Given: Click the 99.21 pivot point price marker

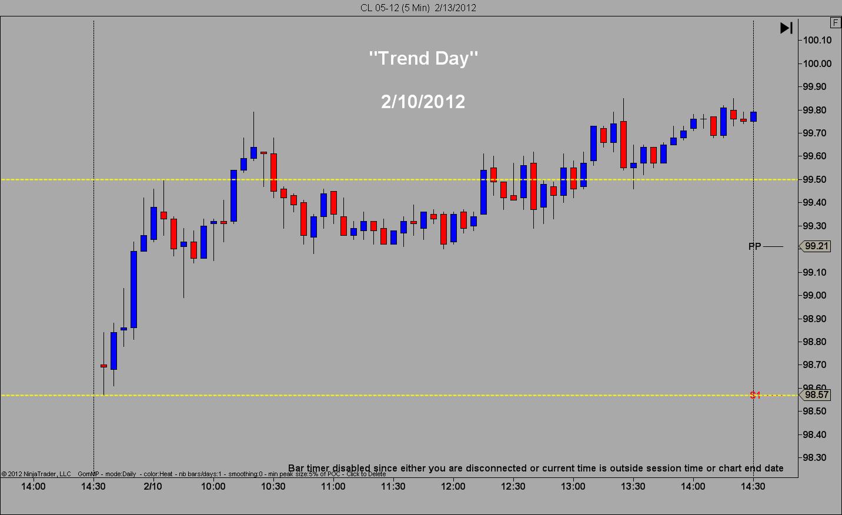Looking at the screenshot, I should tap(816, 246).
